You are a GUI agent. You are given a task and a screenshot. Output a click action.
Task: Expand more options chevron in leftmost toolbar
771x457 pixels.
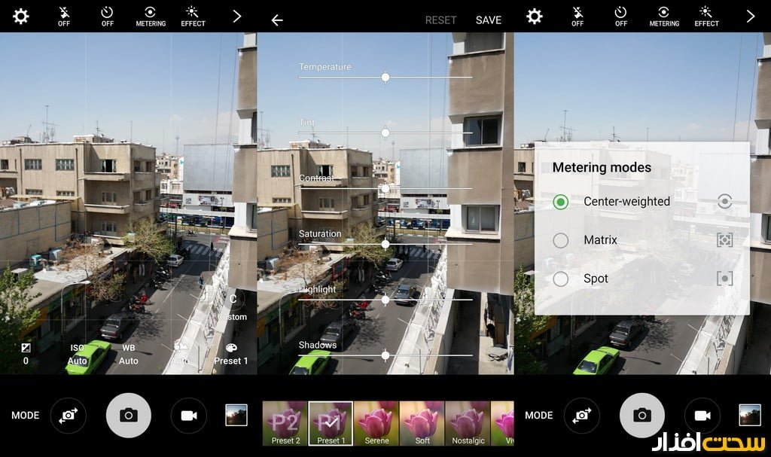[237, 17]
